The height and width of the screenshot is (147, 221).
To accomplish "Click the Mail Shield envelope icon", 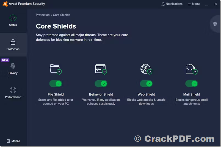I will pos(192,69).
